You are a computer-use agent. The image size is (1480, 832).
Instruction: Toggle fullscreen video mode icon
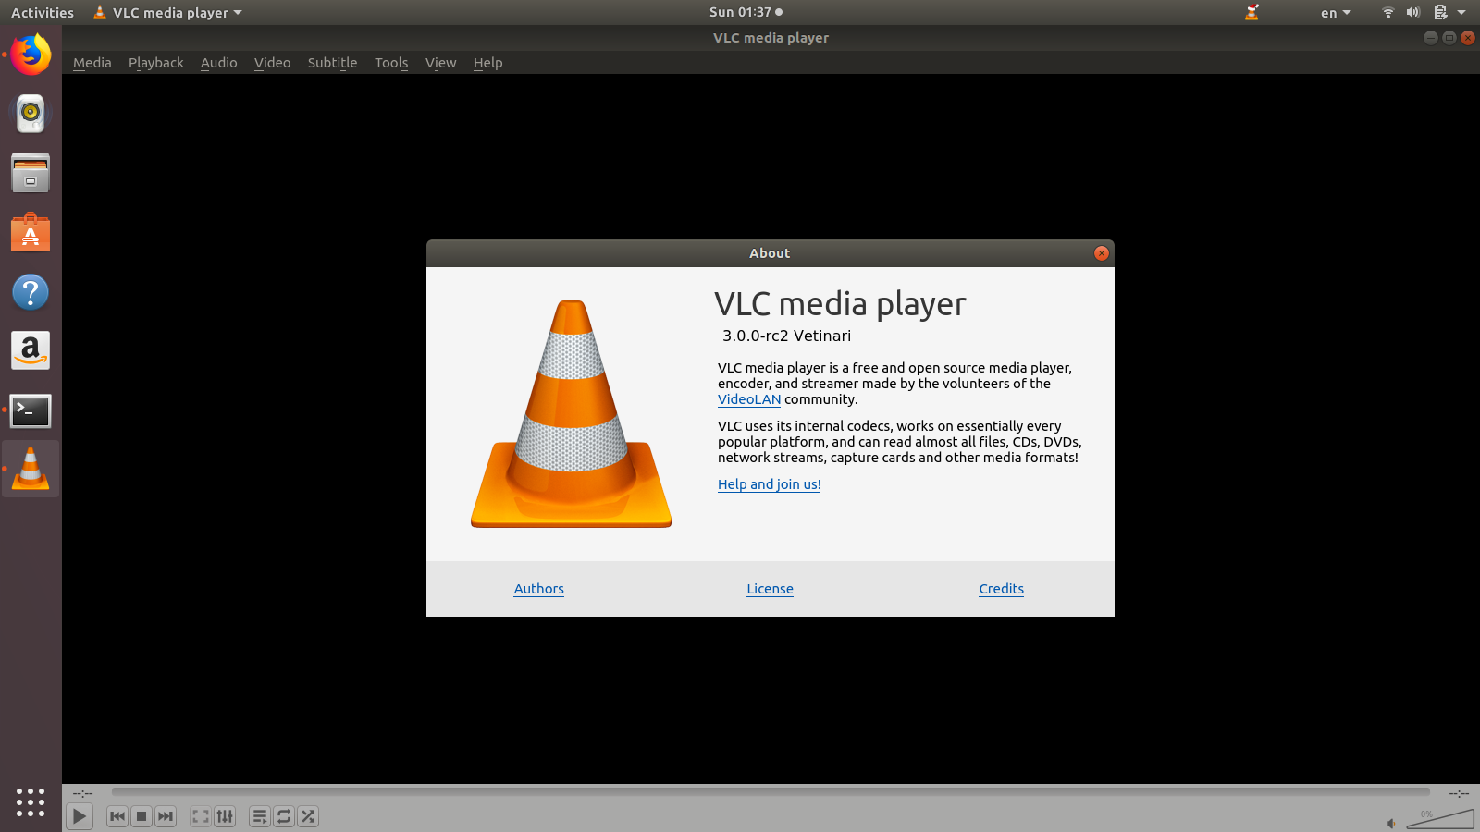point(201,816)
